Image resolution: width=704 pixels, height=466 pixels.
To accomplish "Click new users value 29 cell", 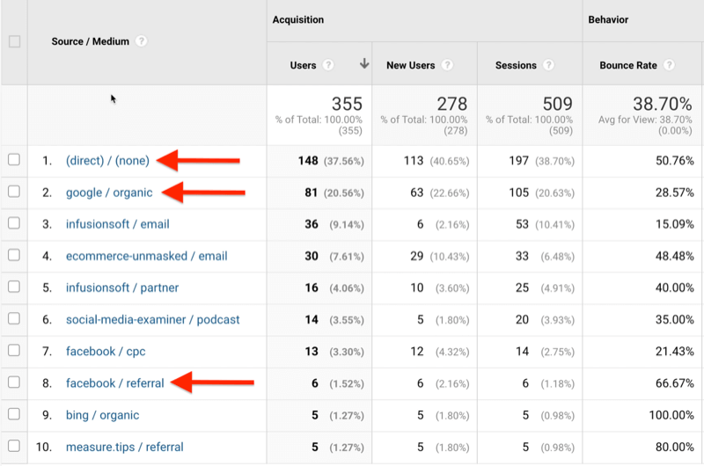I will tap(416, 256).
